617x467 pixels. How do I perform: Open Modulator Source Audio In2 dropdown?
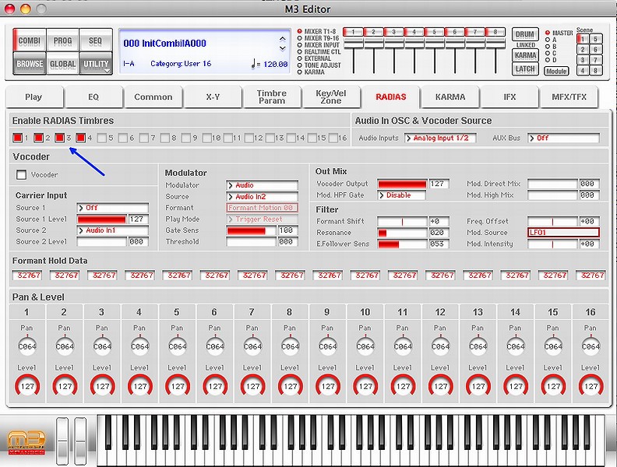(x=262, y=197)
